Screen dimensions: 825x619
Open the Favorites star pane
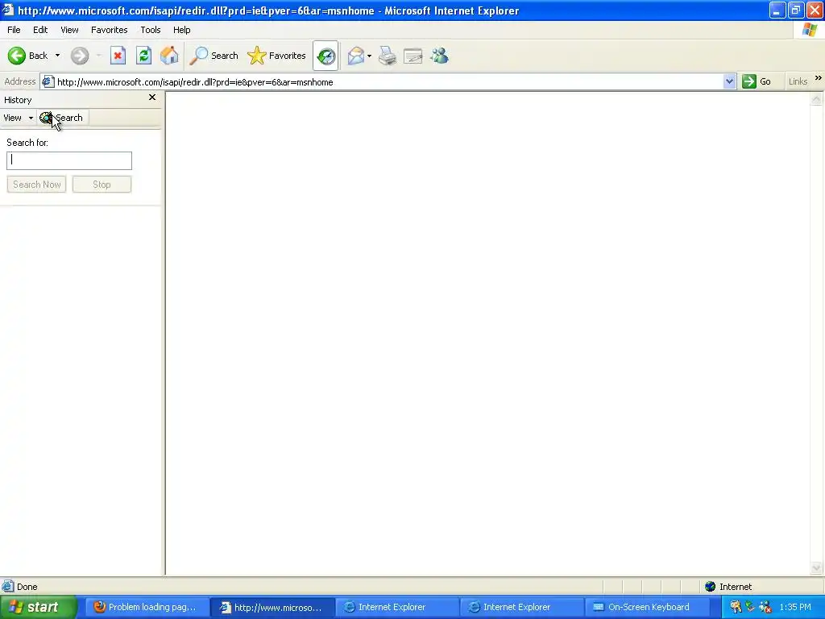(277, 56)
